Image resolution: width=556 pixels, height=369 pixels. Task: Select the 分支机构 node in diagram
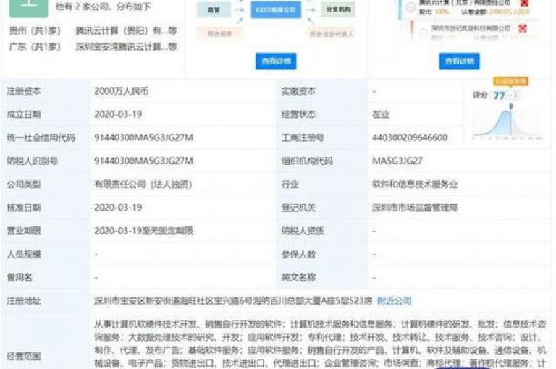[x=338, y=9]
